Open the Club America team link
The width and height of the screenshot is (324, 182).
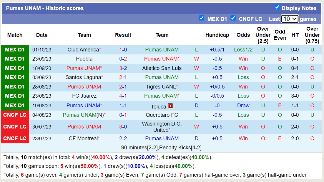(x=83, y=50)
